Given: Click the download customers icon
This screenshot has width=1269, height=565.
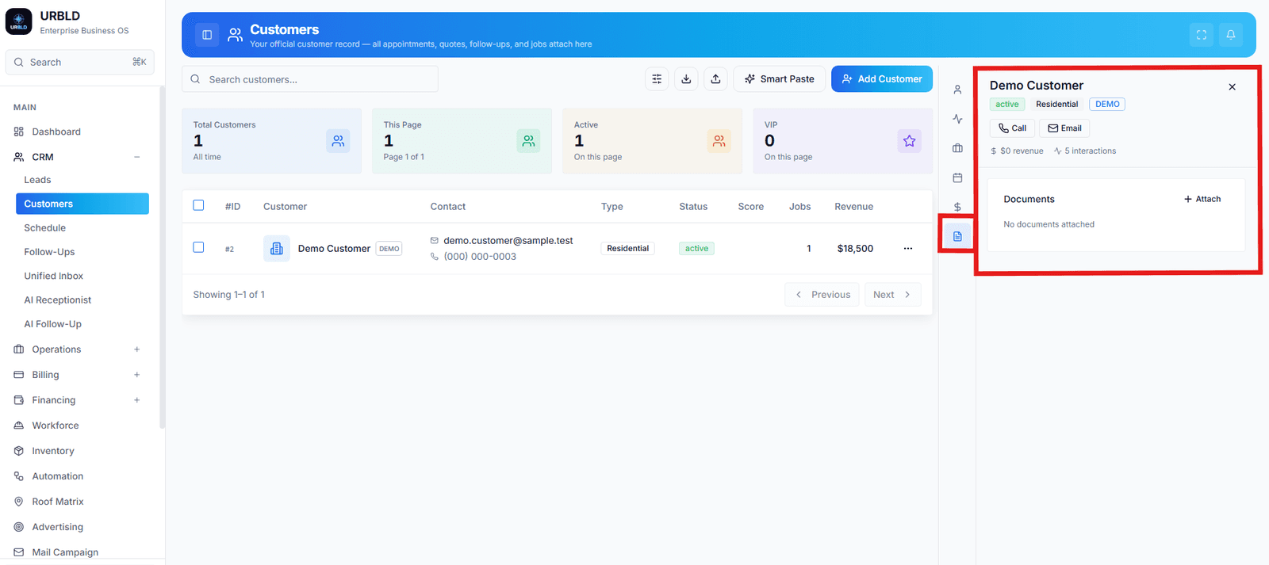Looking at the screenshot, I should (686, 79).
